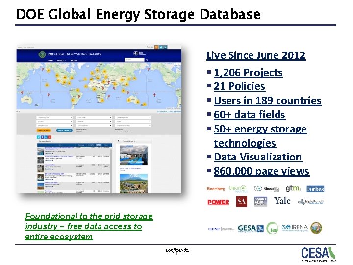Open the featured project photo with a mountain
353x265 pixels.
133,183
